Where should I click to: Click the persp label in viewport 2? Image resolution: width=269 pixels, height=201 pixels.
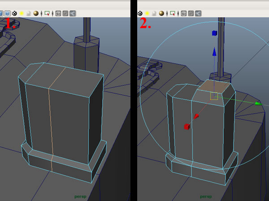click(206, 197)
